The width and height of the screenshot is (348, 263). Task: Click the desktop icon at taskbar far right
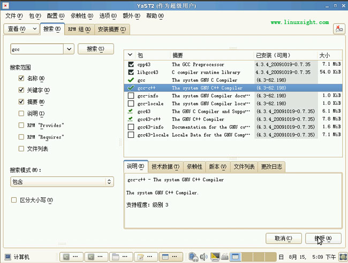click(x=343, y=257)
